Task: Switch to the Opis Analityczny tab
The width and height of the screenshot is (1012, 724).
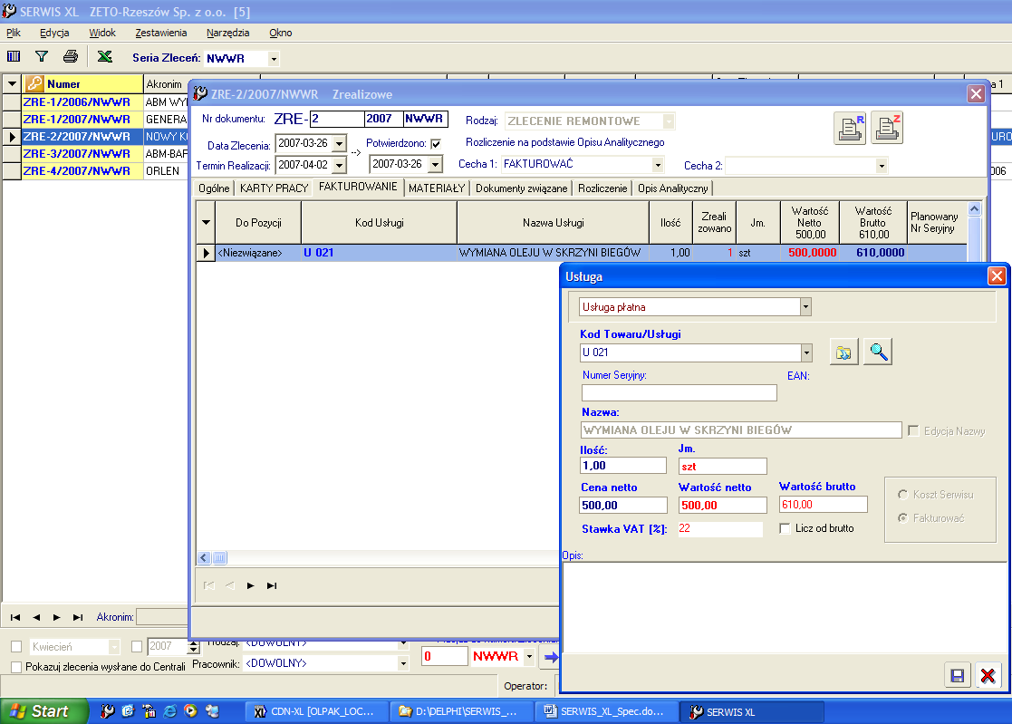Action: click(x=673, y=188)
